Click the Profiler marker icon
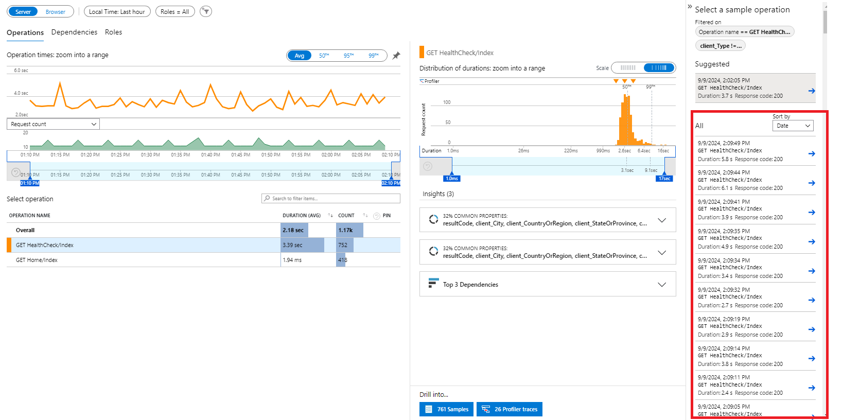Screen dimensions: 842x420 pyautogui.click(x=422, y=81)
